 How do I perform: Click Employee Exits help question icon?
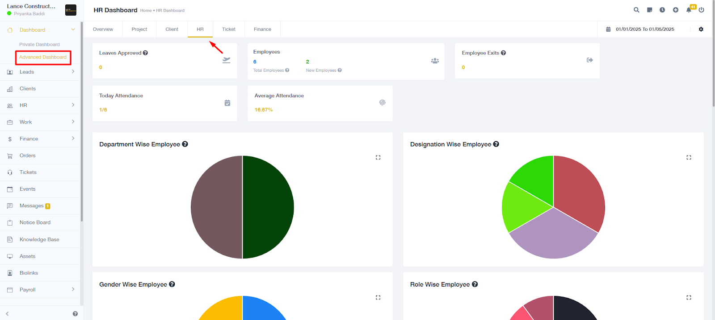point(503,53)
